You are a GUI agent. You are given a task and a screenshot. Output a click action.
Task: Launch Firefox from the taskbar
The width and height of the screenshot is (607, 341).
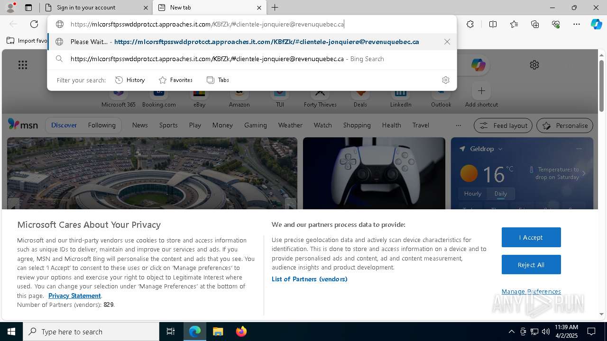click(241, 332)
